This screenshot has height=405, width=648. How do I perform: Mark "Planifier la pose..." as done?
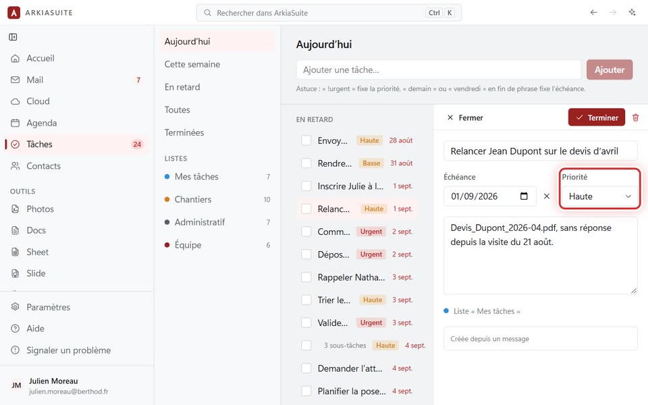tap(306, 391)
